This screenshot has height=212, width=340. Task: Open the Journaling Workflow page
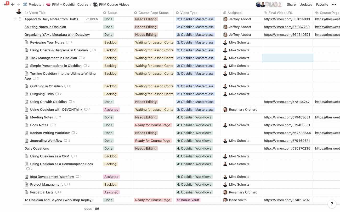pos(46,141)
